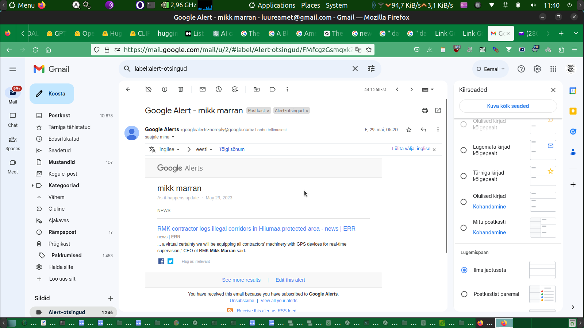Open Places menu in system panel
This screenshot has width=584, height=328.
(311, 5)
